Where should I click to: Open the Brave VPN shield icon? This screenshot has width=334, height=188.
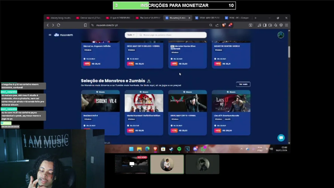(x=281, y=25)
